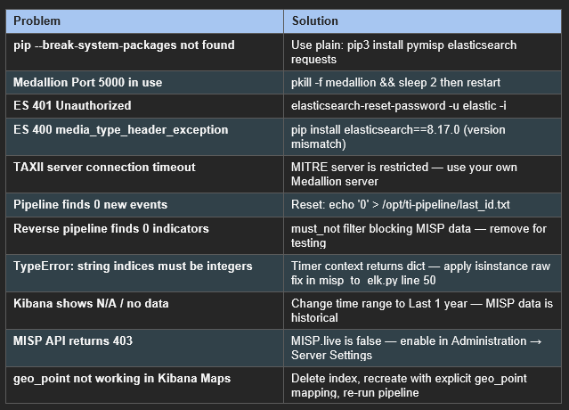The height and width of the screenshot is (410, 569).
Task: Click 'MISP.live is false' solution cell
Action: (422, 348)
